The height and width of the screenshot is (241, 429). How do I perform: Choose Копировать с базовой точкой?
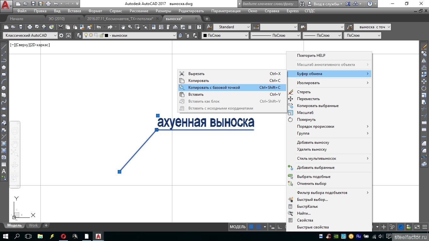pos(214,88)
